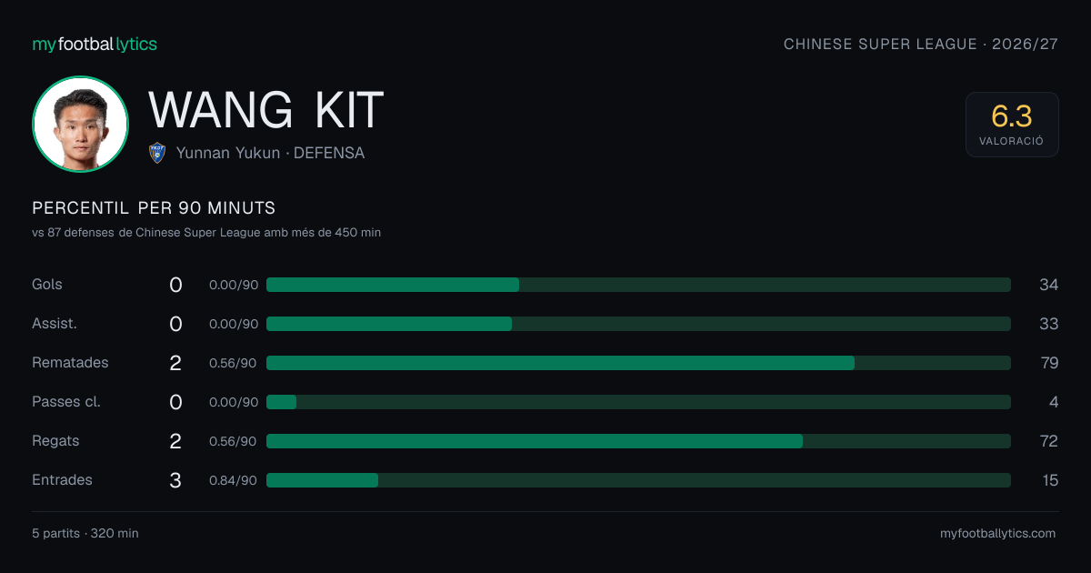Click the 5 partits 320 min footer text
The image size is (1091, 573).
click(x=85, y=533)
